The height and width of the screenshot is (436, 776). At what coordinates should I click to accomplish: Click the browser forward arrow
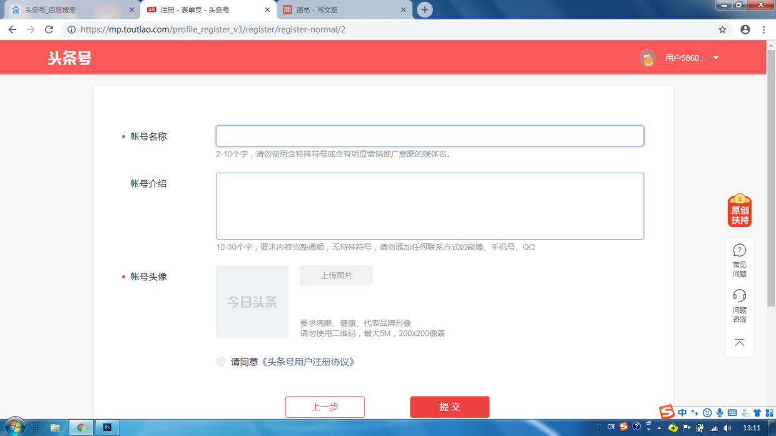click(31, 29)
